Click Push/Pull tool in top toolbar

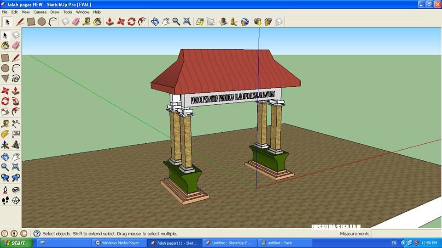click(x=110, y=22)
